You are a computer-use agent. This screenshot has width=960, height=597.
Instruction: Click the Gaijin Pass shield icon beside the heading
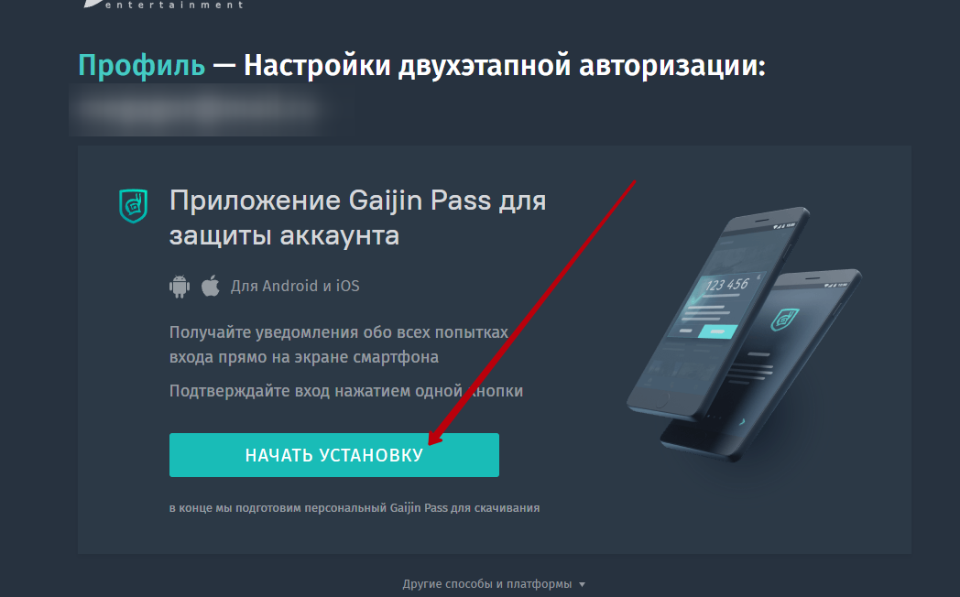click(x=133, y=205)
